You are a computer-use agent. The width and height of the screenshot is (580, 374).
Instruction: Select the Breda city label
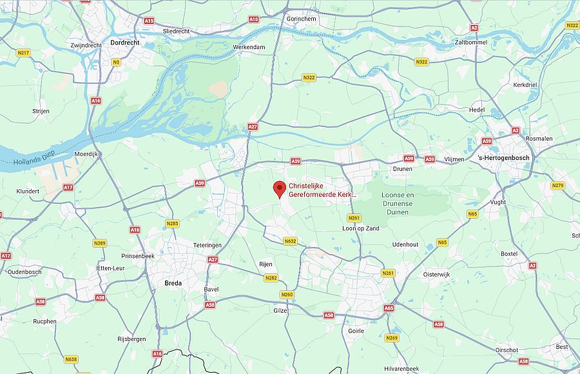pyautogui.click(x=173, y=283)
